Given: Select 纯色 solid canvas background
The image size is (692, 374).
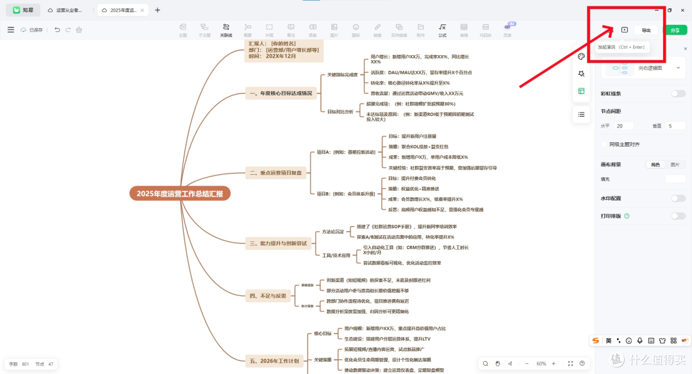Looking at the screenshot, I should click(655, 165).
